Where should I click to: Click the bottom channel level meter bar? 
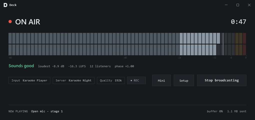click(x=127, y=50)
